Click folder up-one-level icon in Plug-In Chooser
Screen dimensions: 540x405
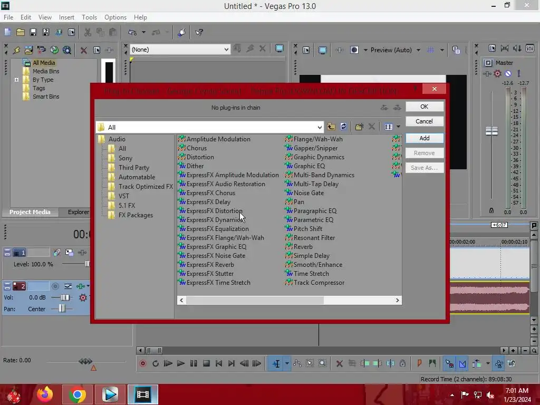pyautogui.click(x=331, y=127)
